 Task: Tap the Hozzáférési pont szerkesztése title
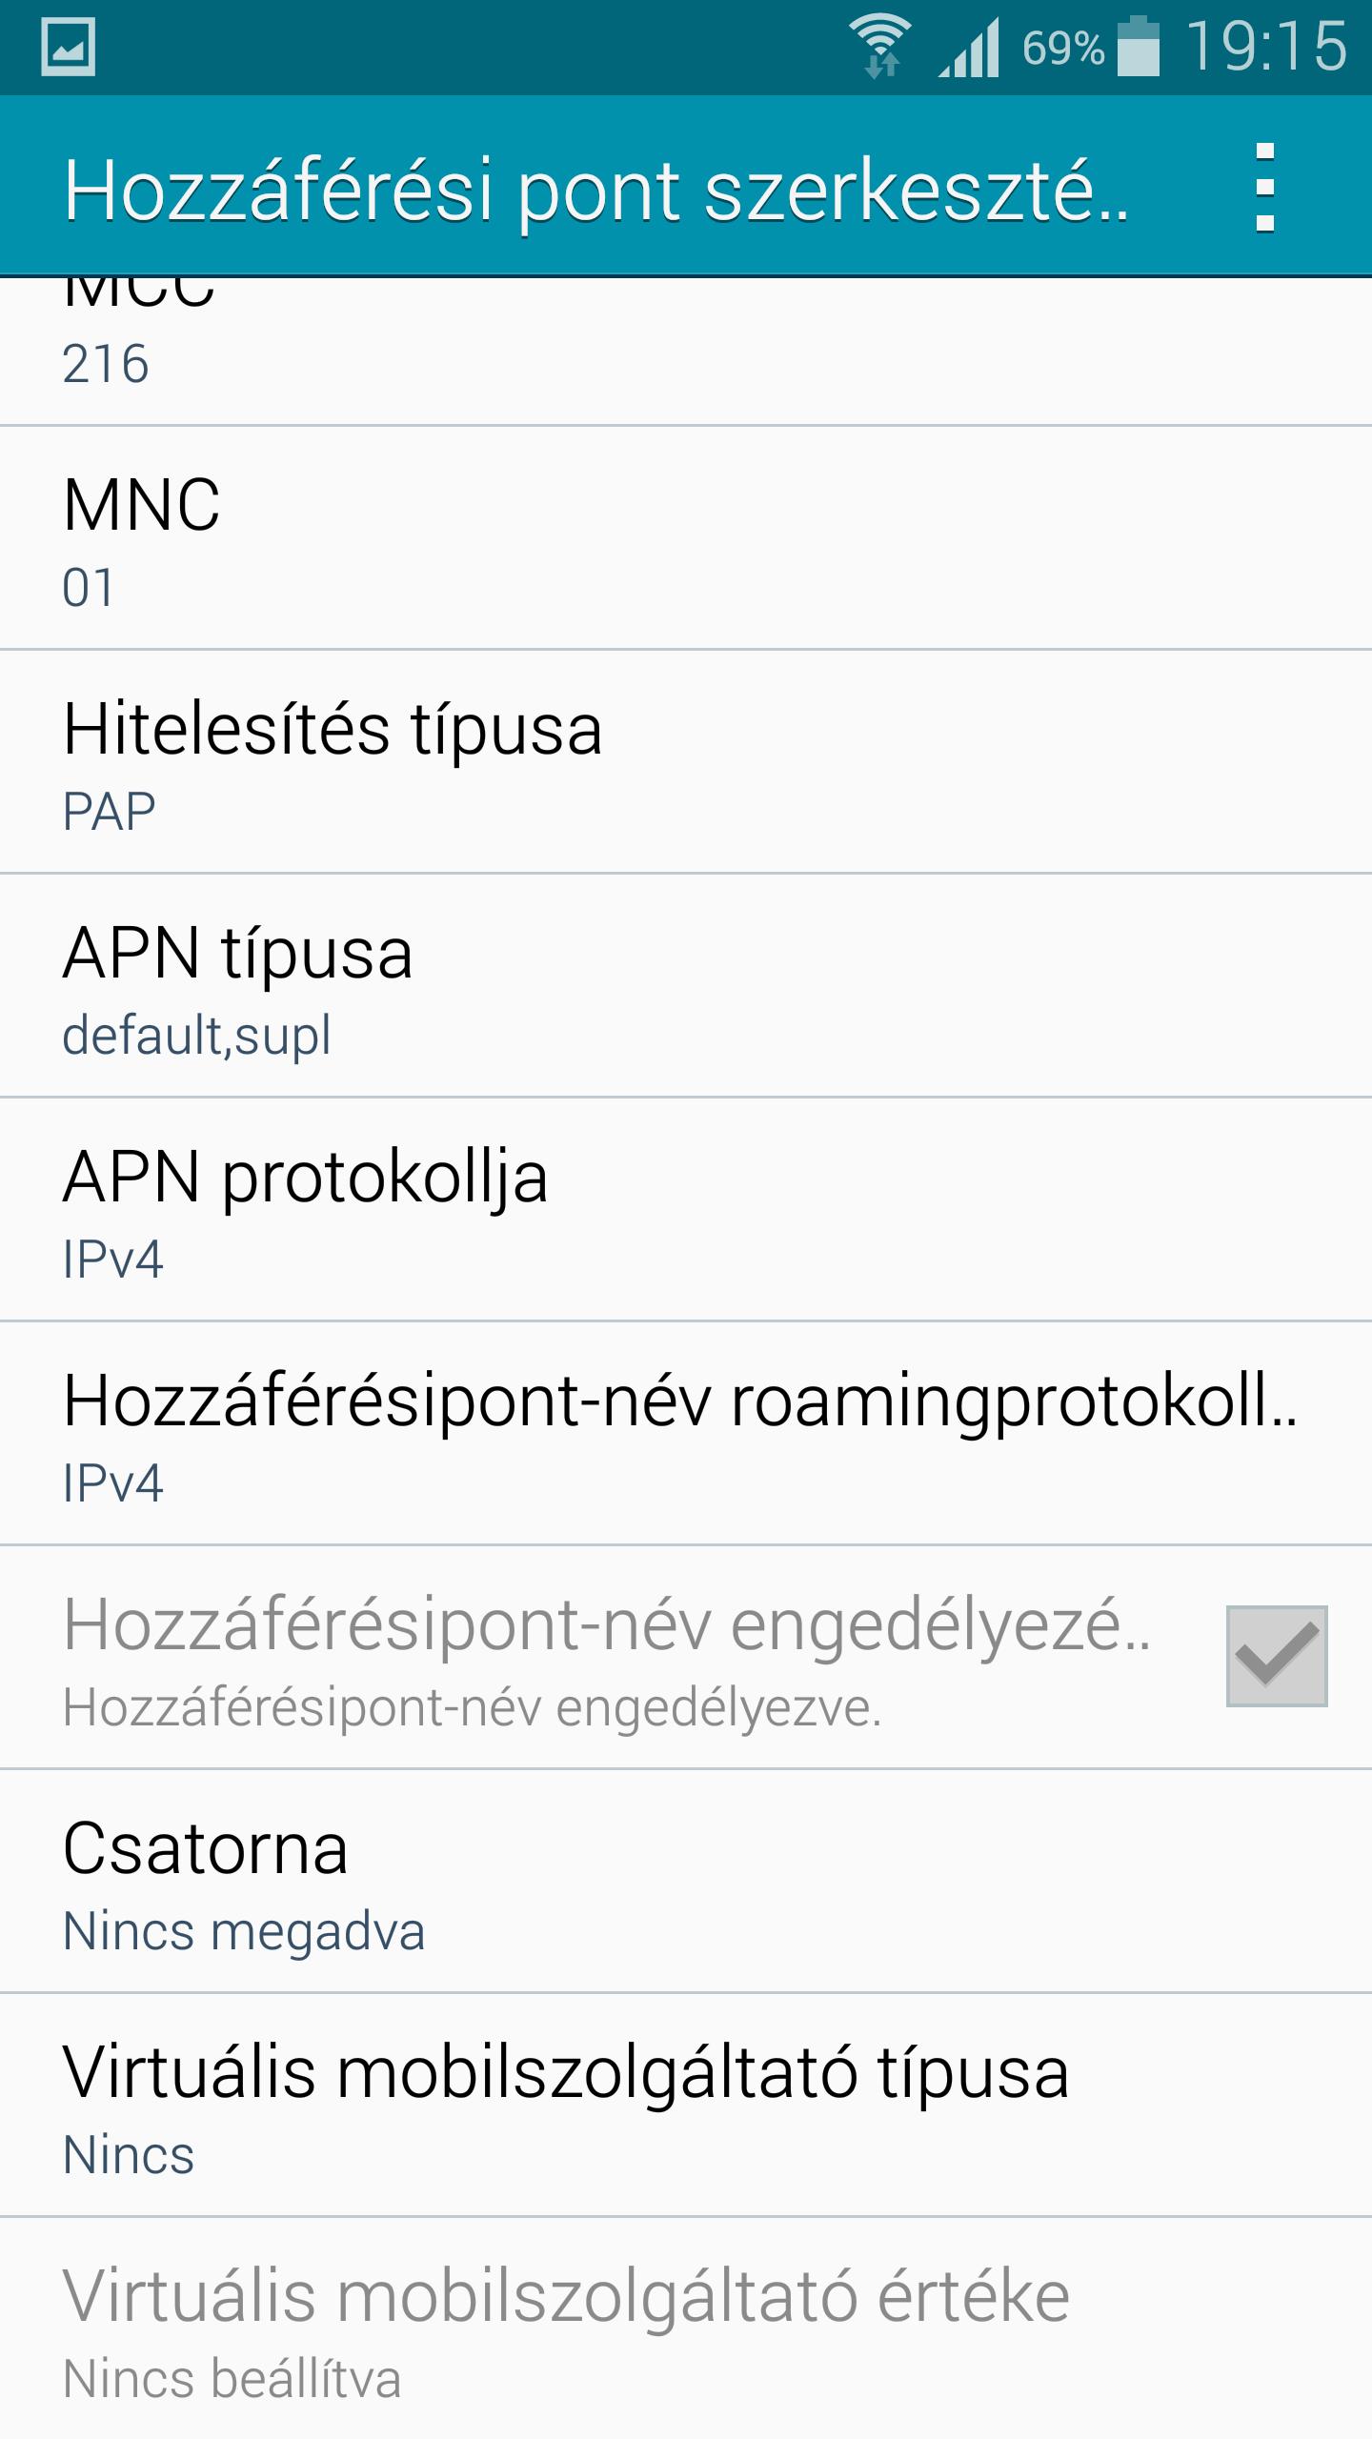[596, 191]
